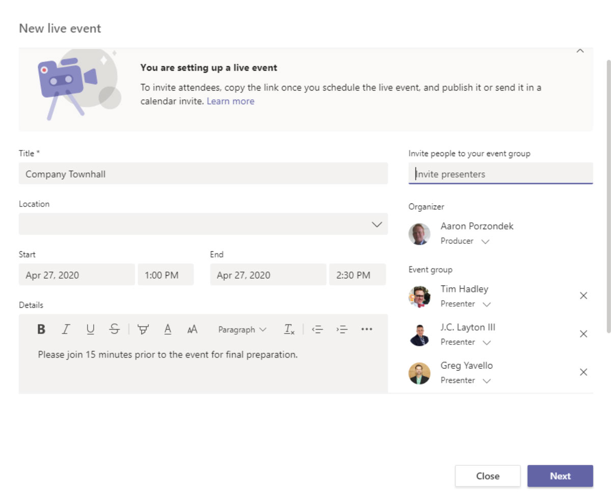Apply strikethrough formatting in Details
611x504 pixels.
(x=115, y=330)
